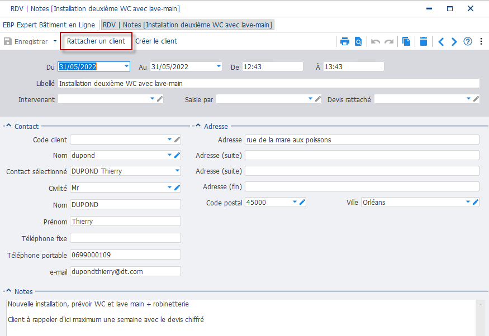
Task: Click the undo arrow icon
Action: click(x=376, y=41)
